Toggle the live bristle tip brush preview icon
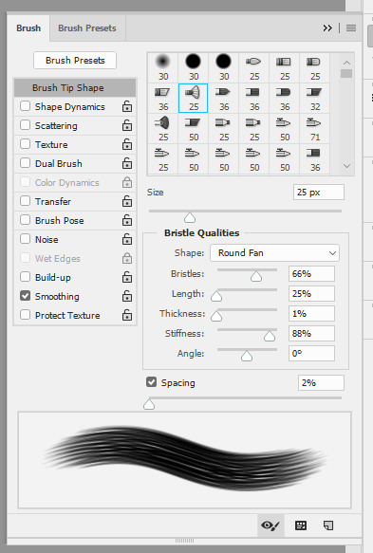 tap(270, 525)
